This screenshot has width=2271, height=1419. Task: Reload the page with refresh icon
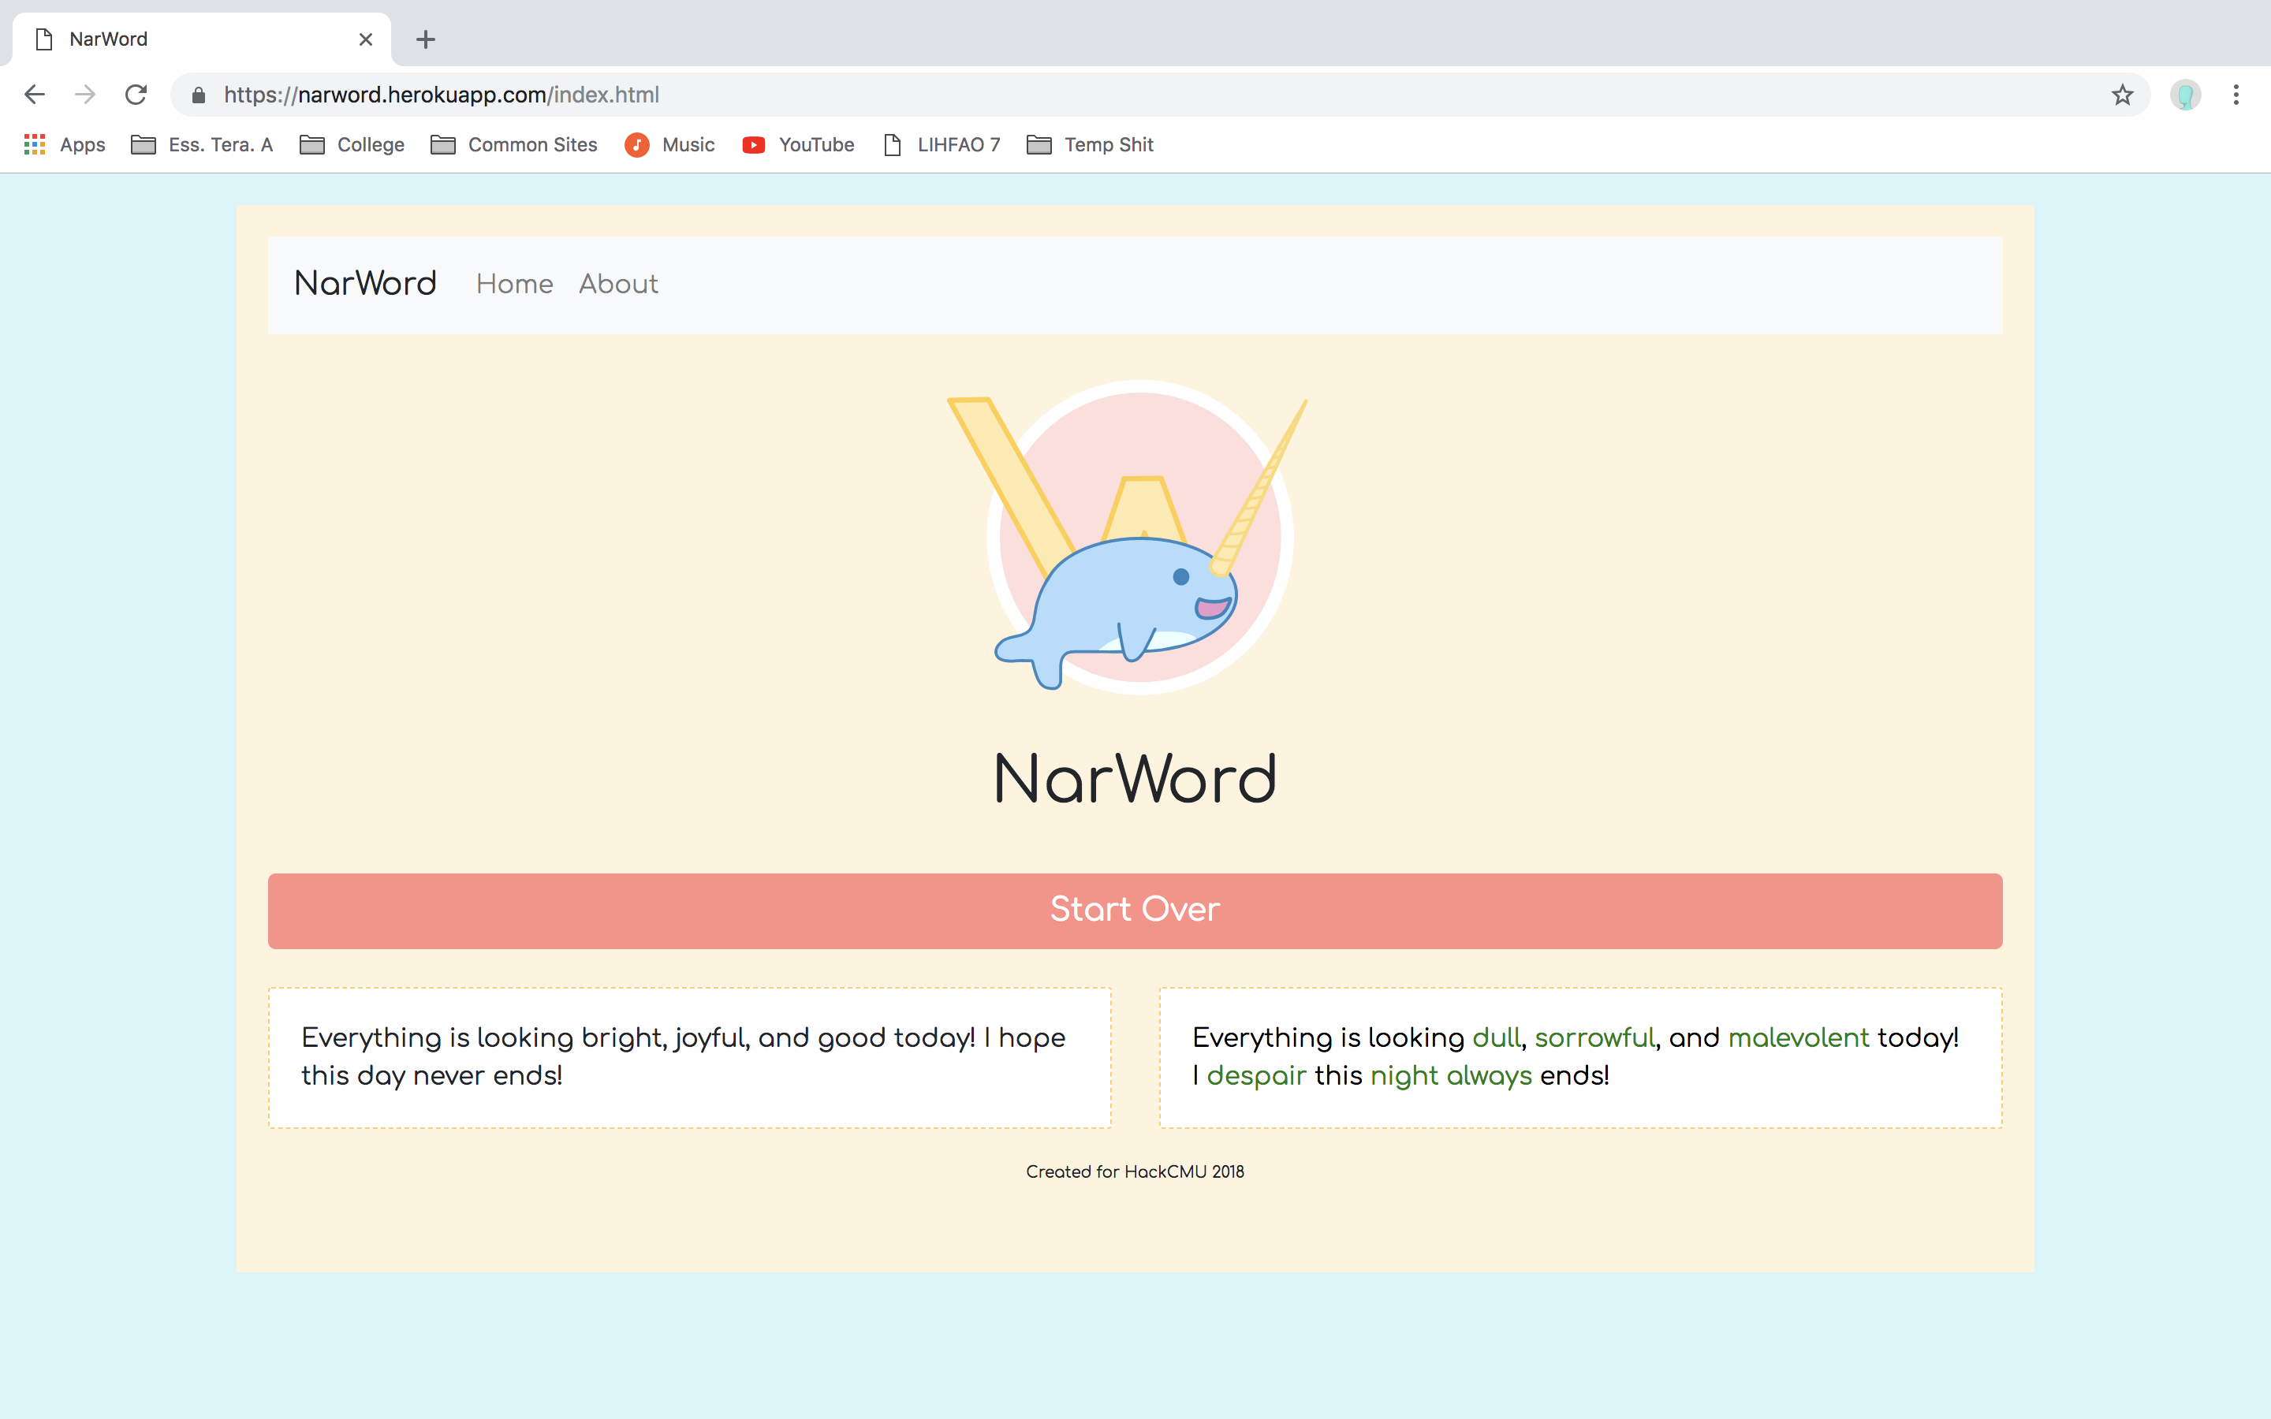[136, 95]
